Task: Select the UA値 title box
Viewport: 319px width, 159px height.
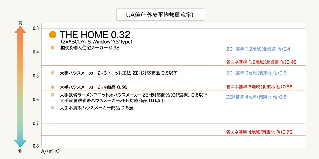Action: [160, 14]
